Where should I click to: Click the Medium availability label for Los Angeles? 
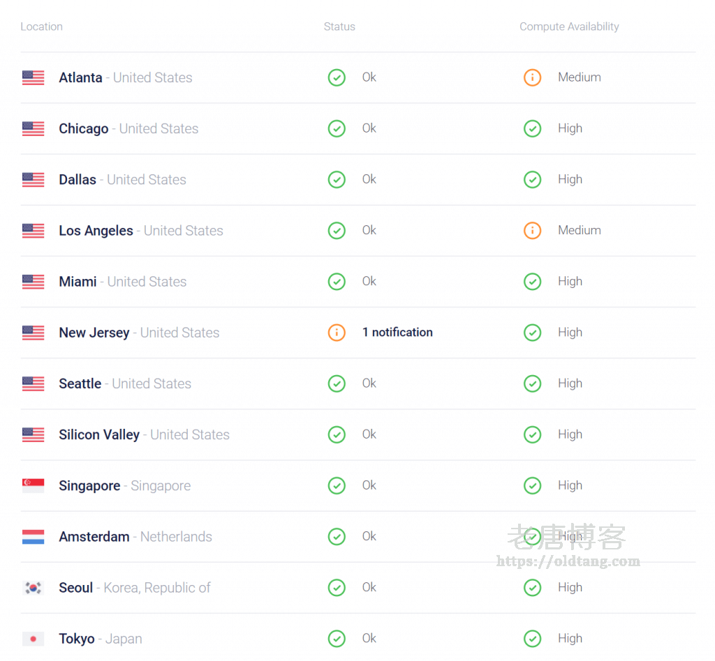click(x=579, y=230)
